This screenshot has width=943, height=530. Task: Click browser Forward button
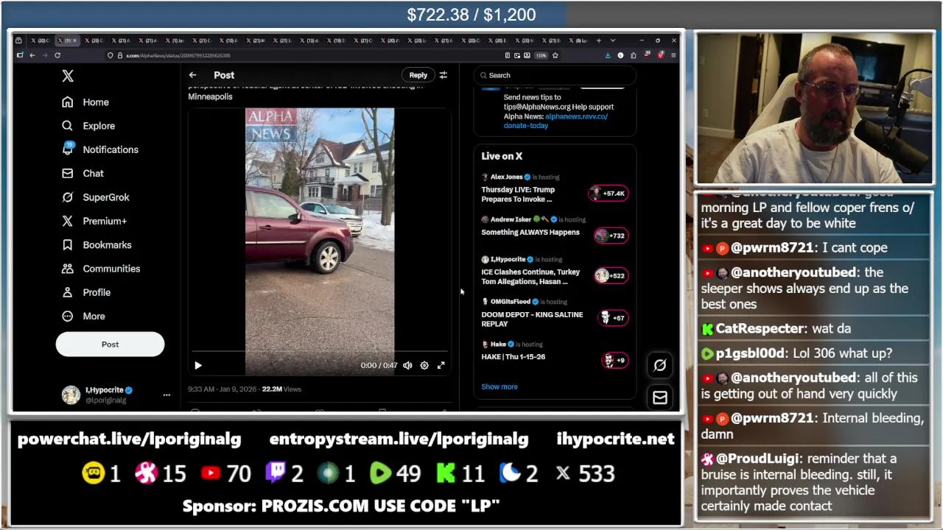tap(45, 55)
